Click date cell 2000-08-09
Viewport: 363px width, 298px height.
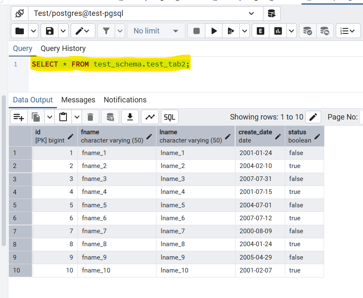260,231
